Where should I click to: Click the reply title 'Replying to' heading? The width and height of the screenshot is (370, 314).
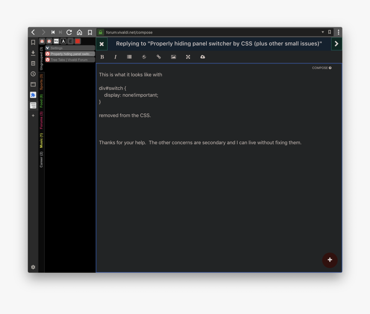pos(219,43)
